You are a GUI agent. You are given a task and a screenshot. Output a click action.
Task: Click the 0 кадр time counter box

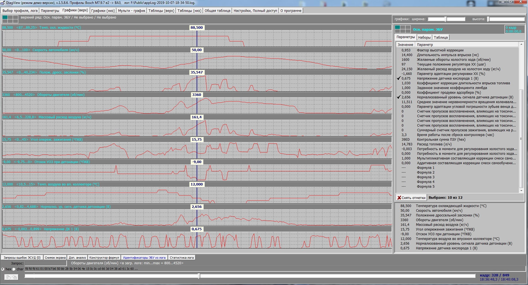(x=514, y=29)
